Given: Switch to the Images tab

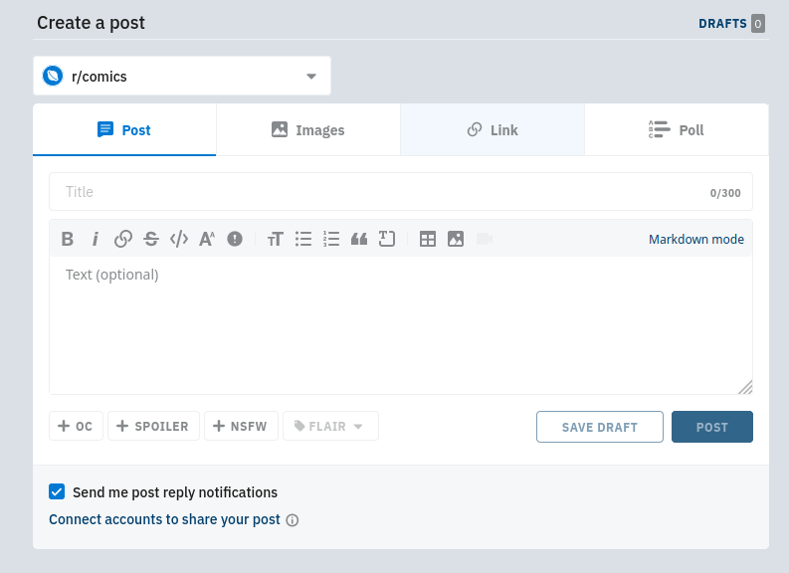Looking at the screenshot, I should [x=308, y=130].
